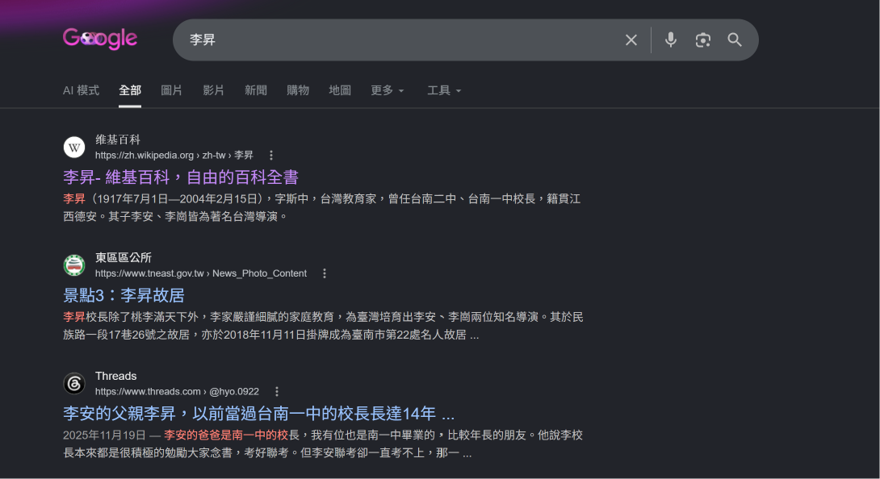Click the magnifier search button

pyautogui.click(x=735, y=40)
